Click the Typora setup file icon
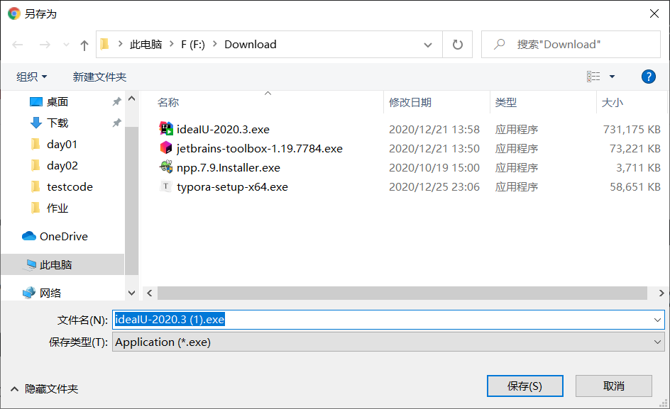Screen dimensions: 670x409 point(166,186)
